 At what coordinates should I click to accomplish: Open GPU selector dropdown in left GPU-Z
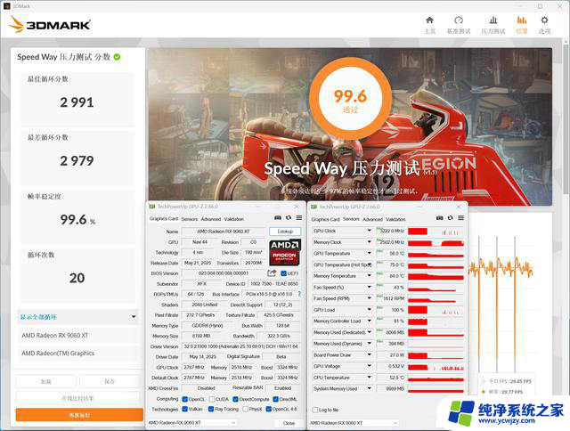192,423
